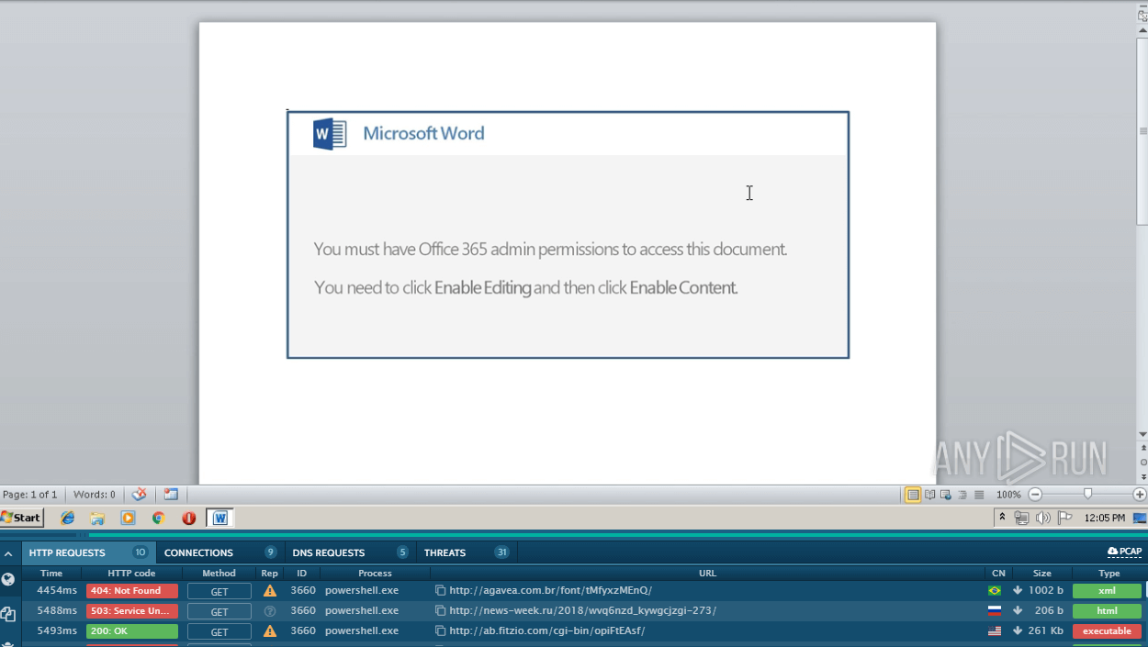
Task: Copy the agavea.com.br URL via copy icon
Action: (x=440, y=590)
